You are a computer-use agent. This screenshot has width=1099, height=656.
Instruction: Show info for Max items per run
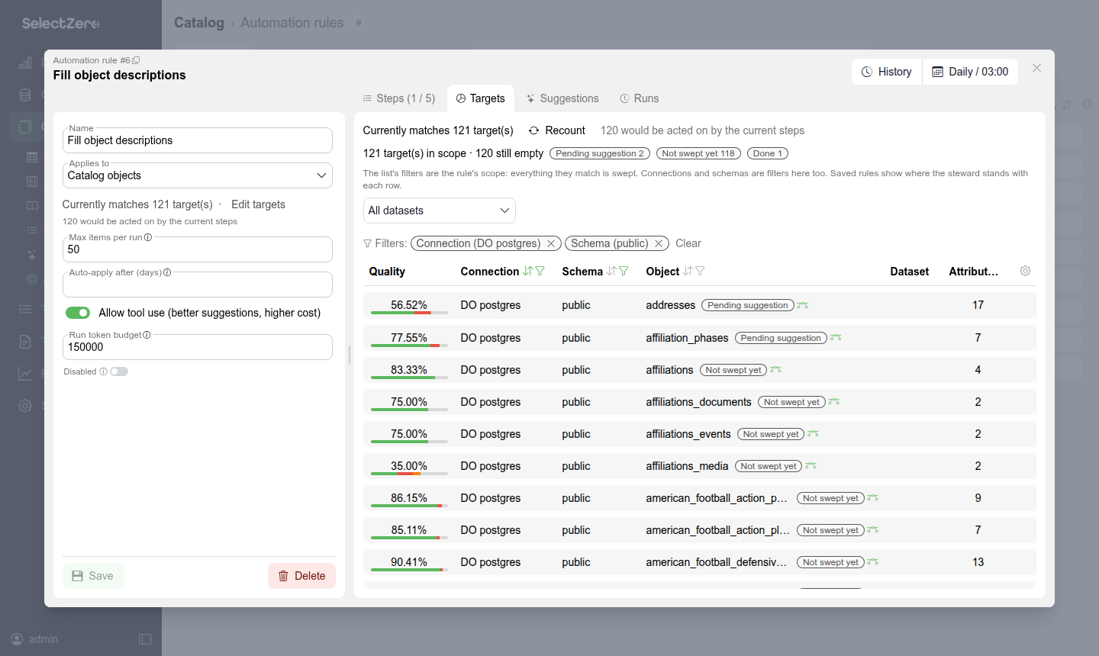[148, 237]
